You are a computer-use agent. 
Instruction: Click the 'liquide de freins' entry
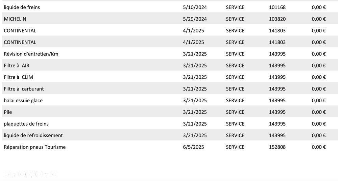pos(22,7)
